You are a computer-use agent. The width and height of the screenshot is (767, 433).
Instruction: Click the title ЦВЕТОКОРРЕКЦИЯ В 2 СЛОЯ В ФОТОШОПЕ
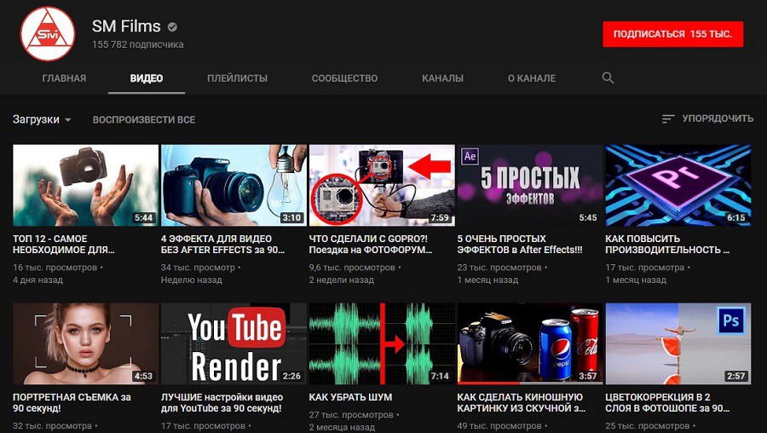[667, 402]
